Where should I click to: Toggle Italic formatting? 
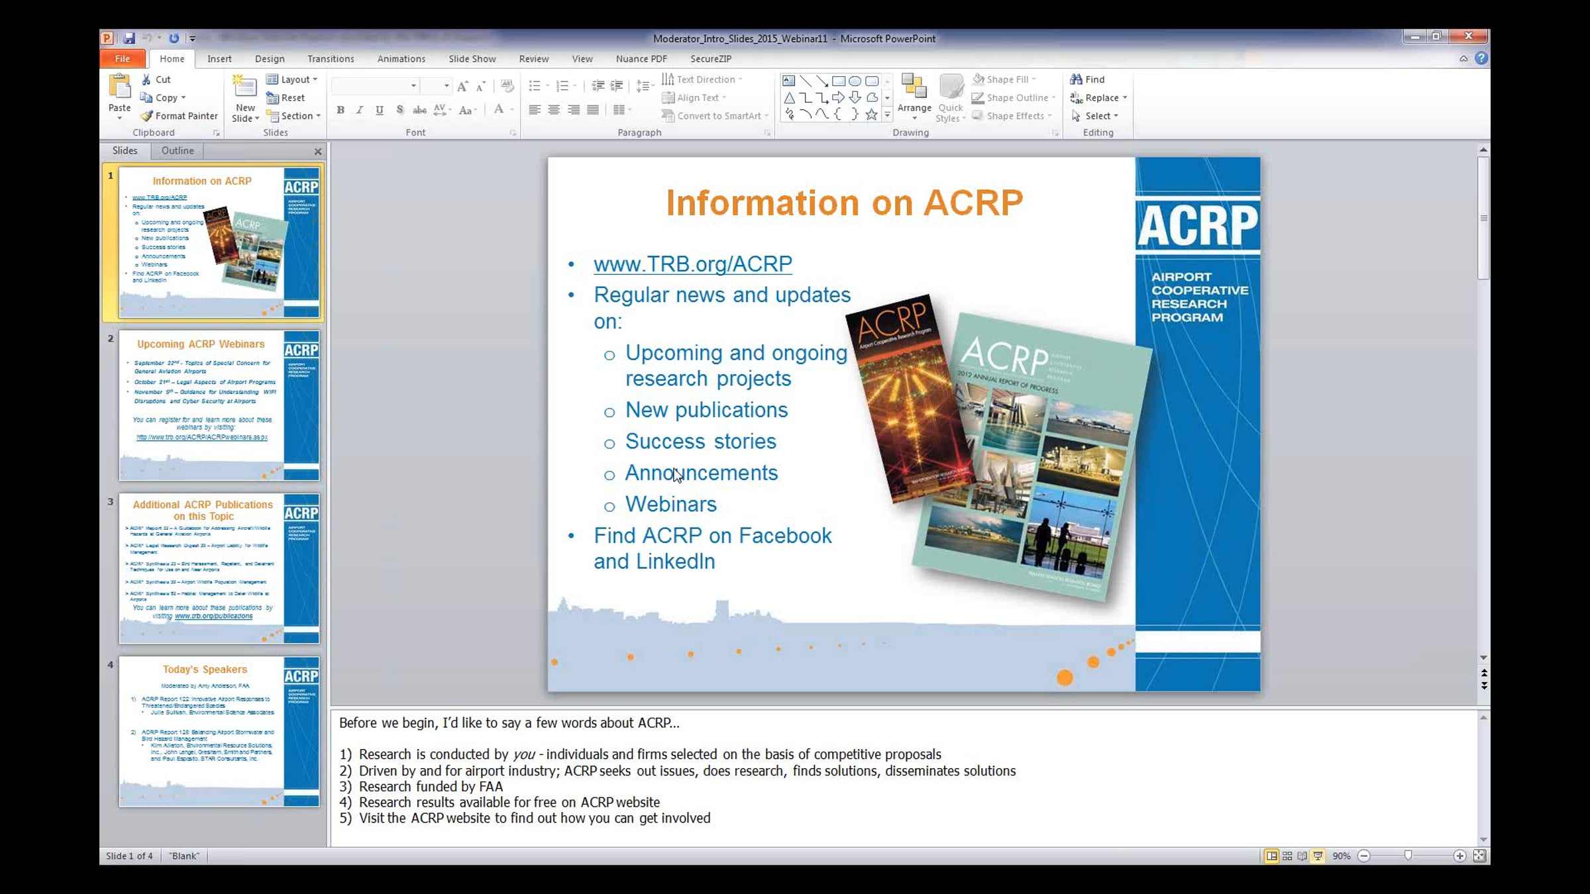(x=360, y=110)
